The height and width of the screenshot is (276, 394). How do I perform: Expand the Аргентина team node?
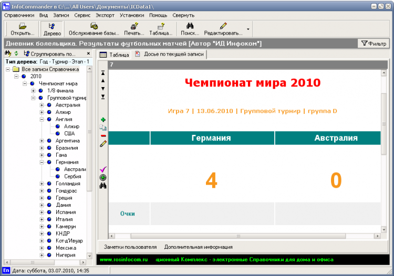click(x=42, y=141)
